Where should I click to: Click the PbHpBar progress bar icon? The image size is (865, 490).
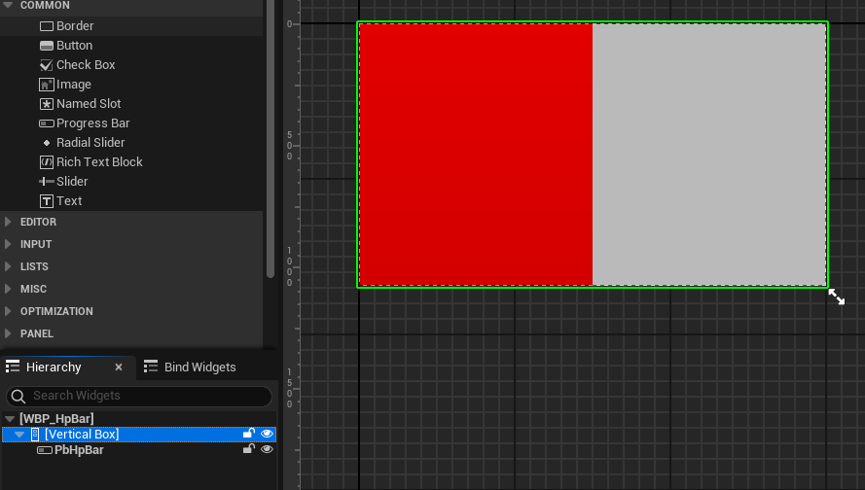(x=45, y=450)
